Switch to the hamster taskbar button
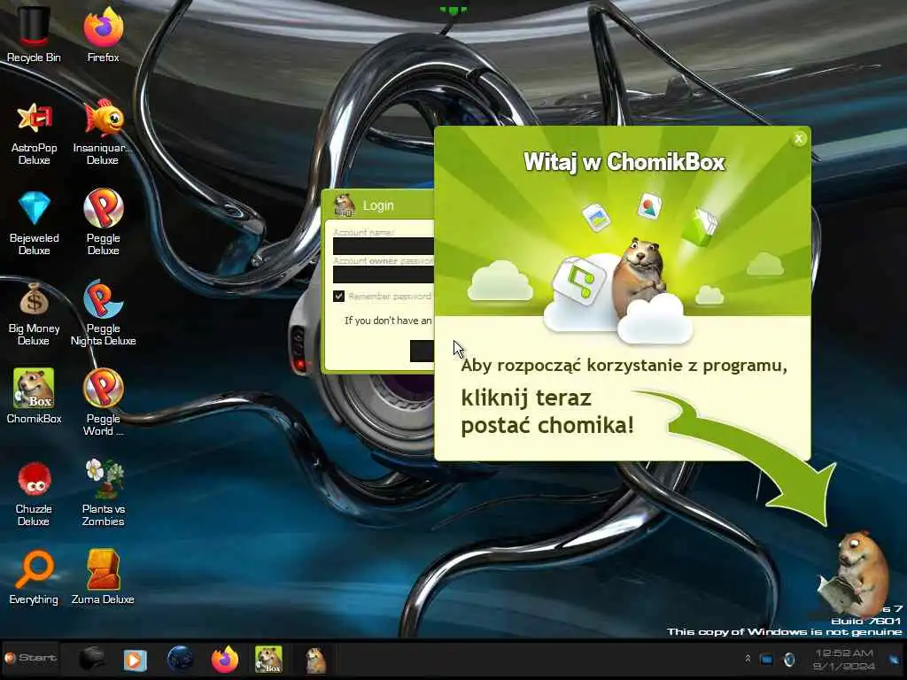 pos(315,660)
